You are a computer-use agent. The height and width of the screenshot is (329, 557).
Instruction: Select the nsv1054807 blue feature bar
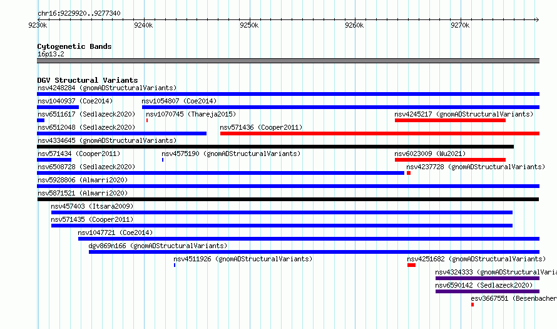pyautogui.click(x=340, y=107)
